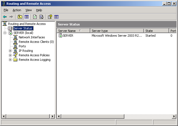Click the SERVER row icon in list
The image size is (178, 126).
60,36
